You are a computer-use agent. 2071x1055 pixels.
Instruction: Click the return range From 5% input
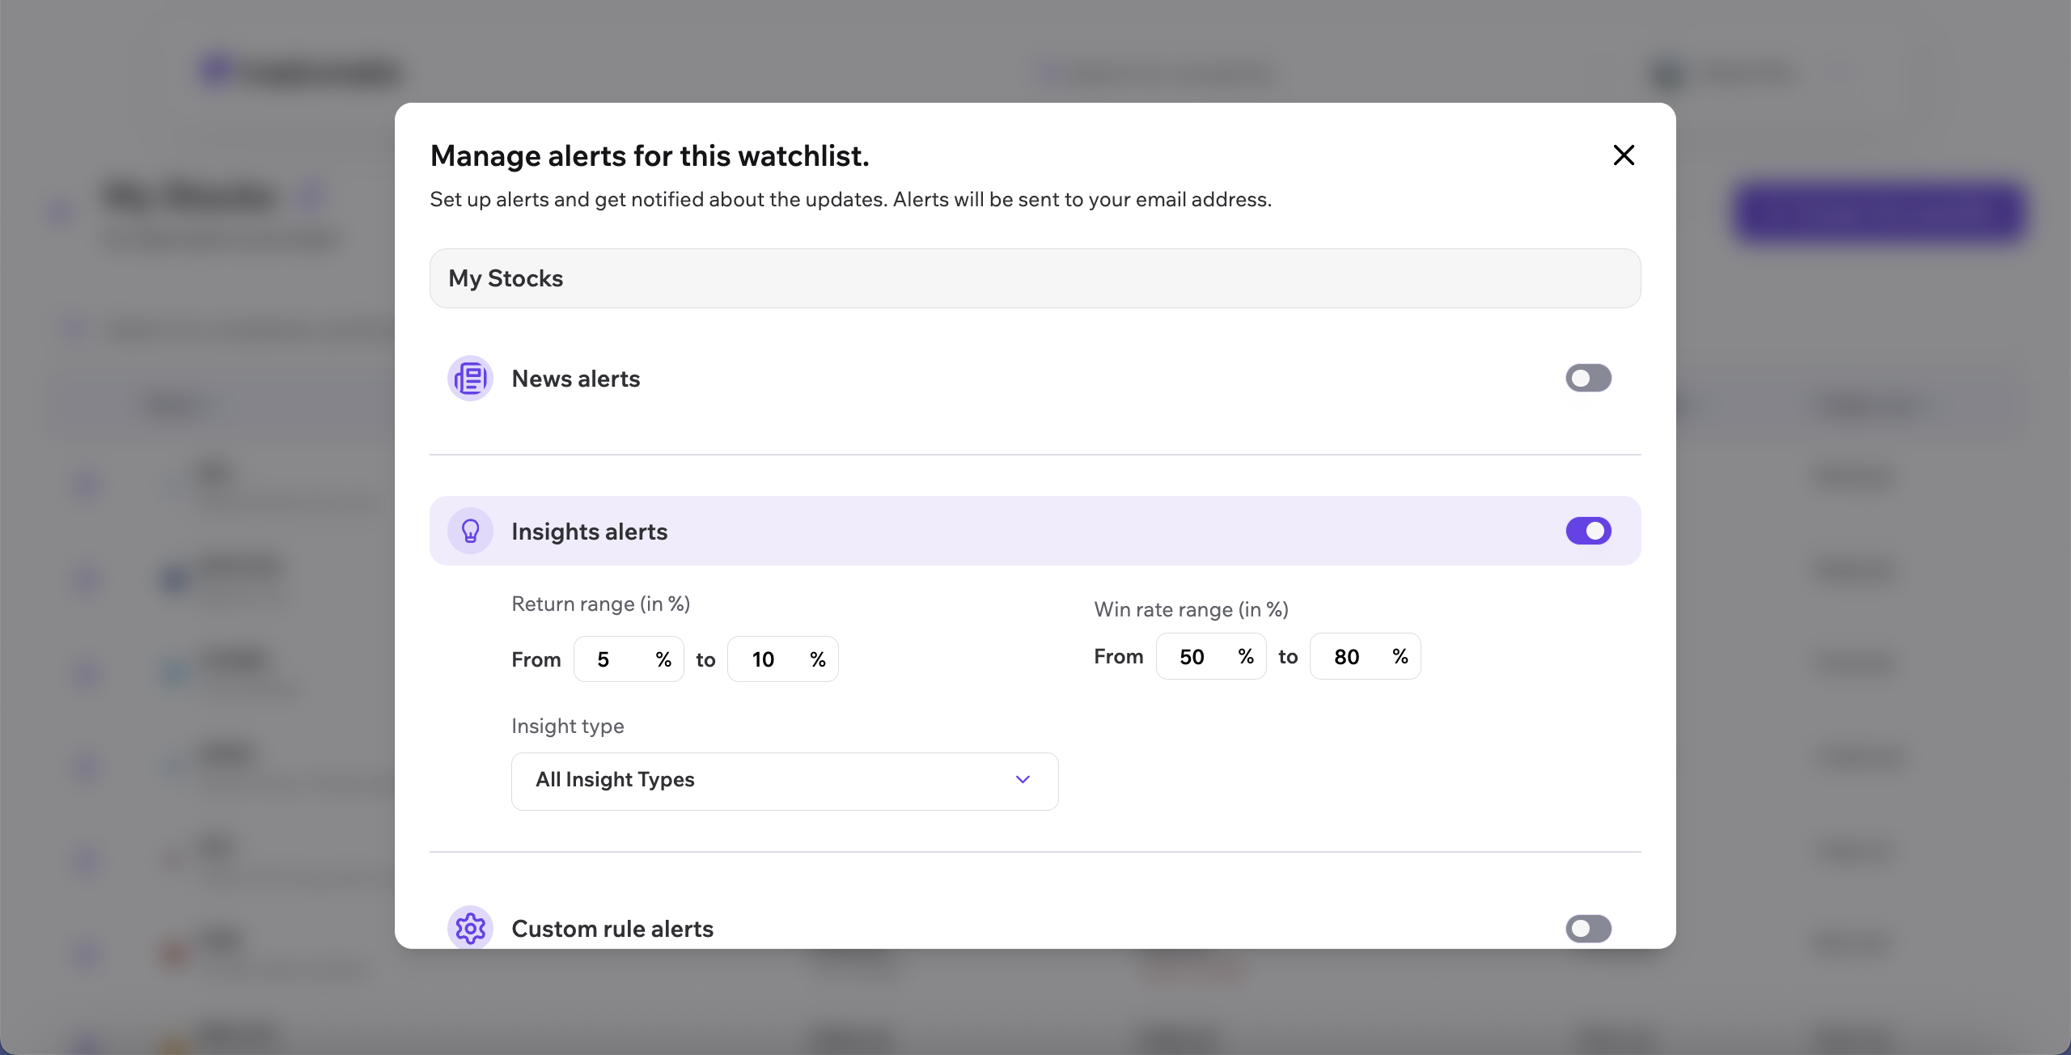coord(629,659)
